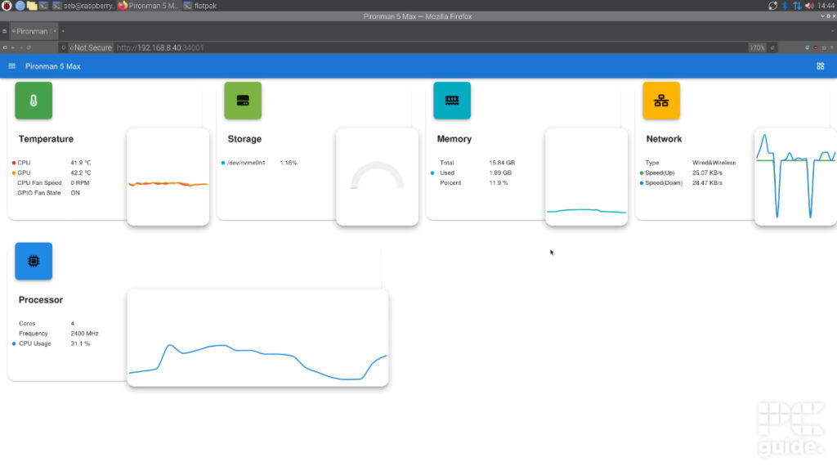The height and width of the screenshot is (471, 837).
Task: Toggle the Speed(Down) legend dot
Action: point(642,183)
